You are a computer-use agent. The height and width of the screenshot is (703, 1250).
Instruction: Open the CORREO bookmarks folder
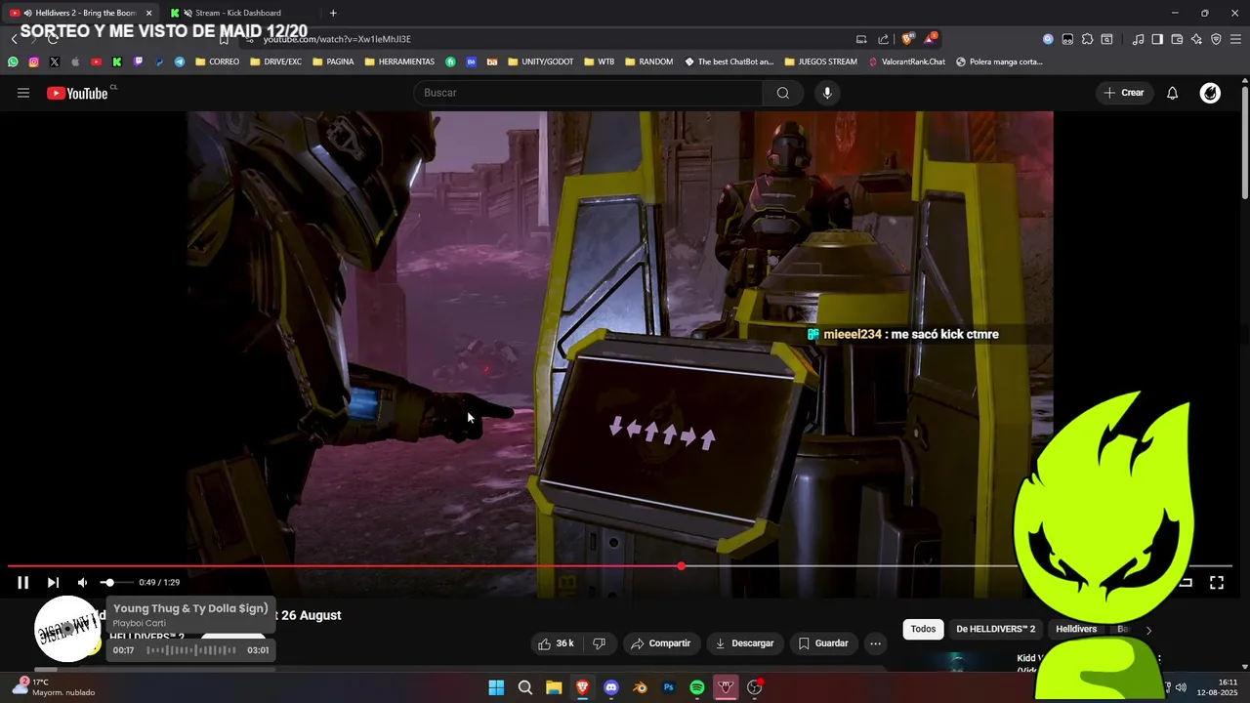[217, 62]
